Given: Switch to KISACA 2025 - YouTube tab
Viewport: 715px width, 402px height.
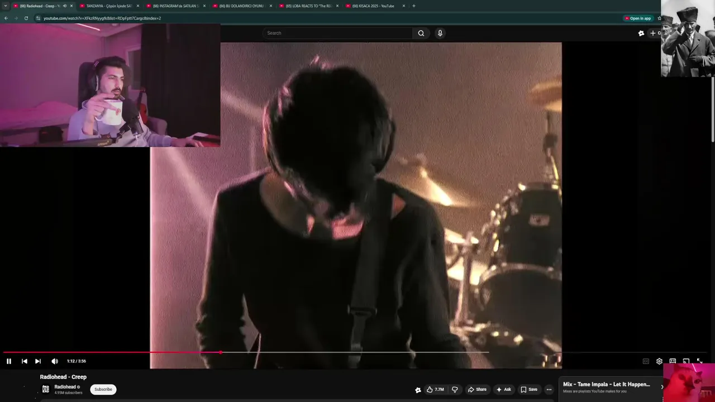Looking at the screenshot, I should [x=373, y=6].
